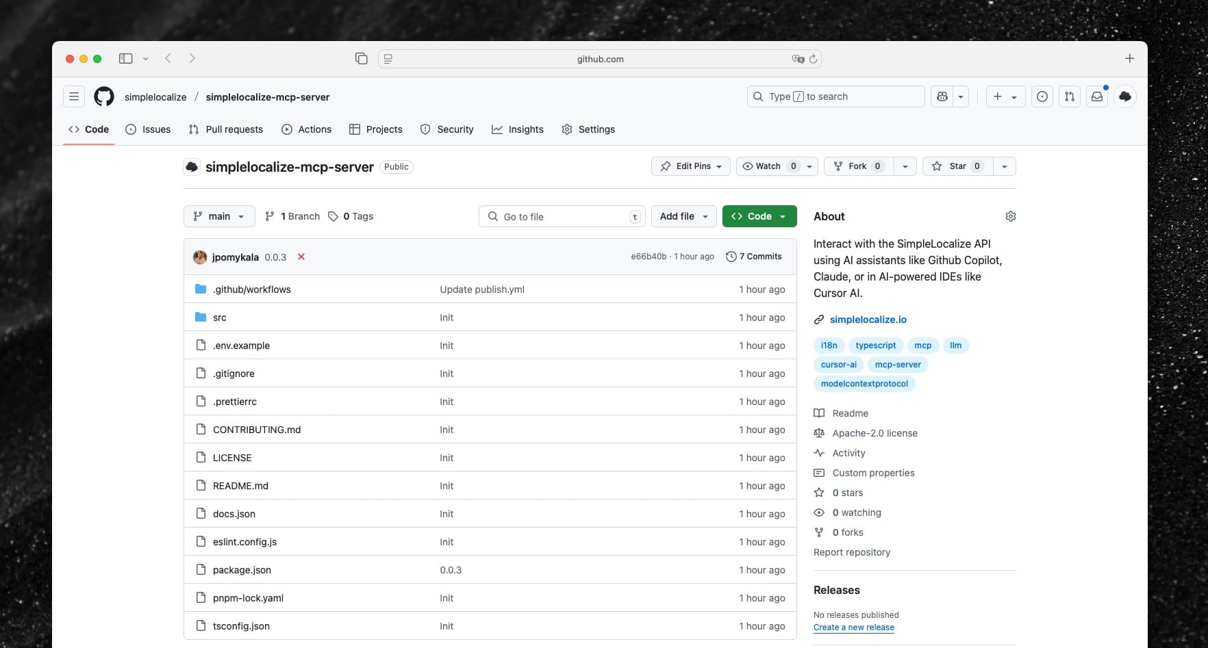The height and width of the screenshot is (648, 1208).
Task: Click the Fork button
Action: [x=859, y=166]
